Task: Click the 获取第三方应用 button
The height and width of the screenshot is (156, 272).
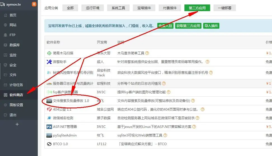Action: point(188,26)
